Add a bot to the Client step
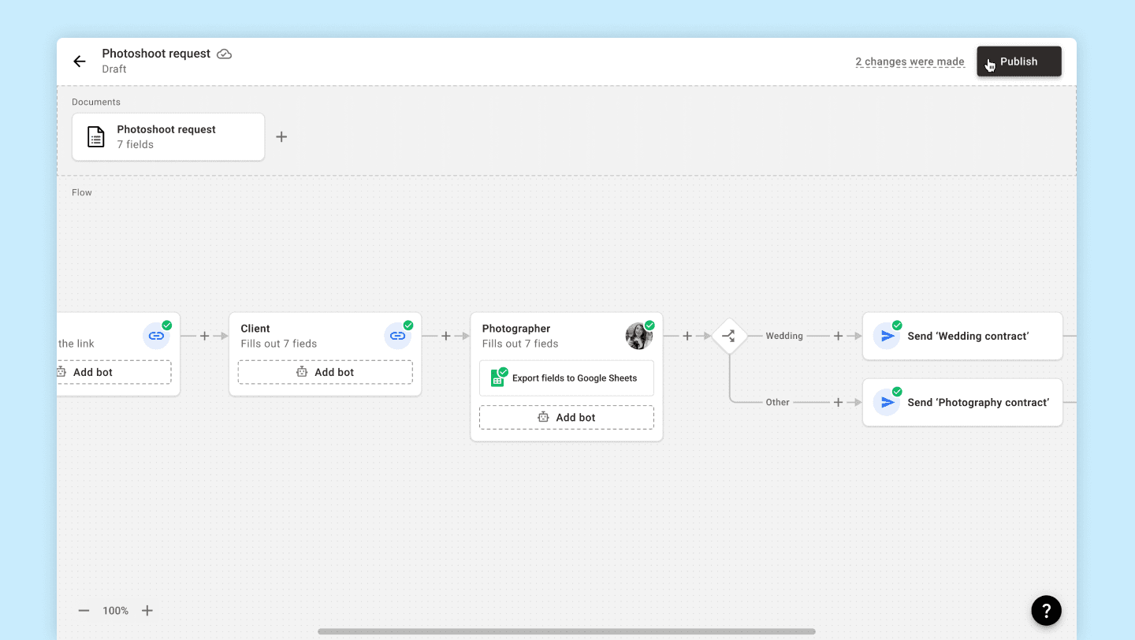Image resolution: width=1135 pixels, height=640 pixels. click(326, 372)
